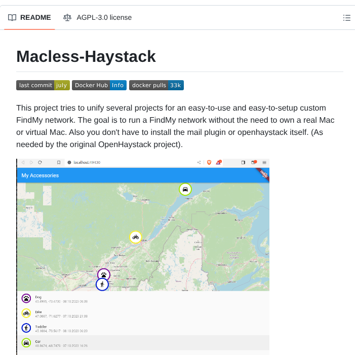
Task: Click the Brave rewards triangle icon
Action: [x=218, y=162]
